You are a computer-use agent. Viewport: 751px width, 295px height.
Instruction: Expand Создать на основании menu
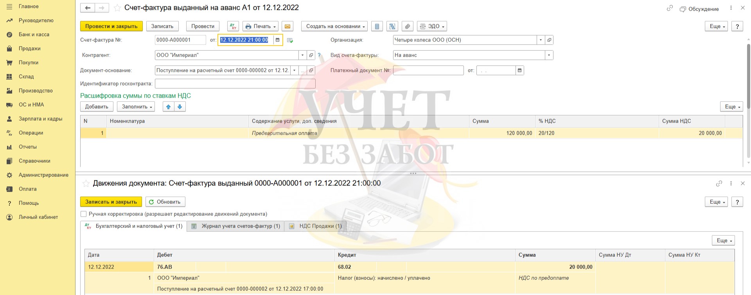(334, 26)
